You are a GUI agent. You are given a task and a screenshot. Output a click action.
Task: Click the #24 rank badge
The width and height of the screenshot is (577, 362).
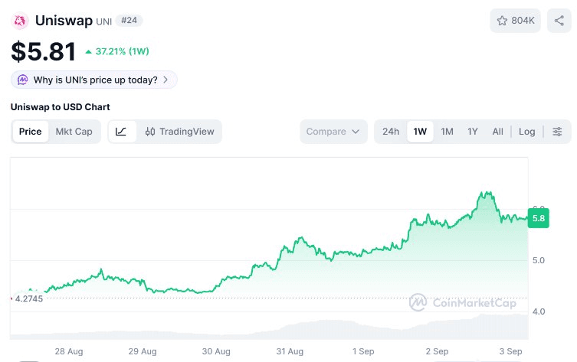click(129, 21)
